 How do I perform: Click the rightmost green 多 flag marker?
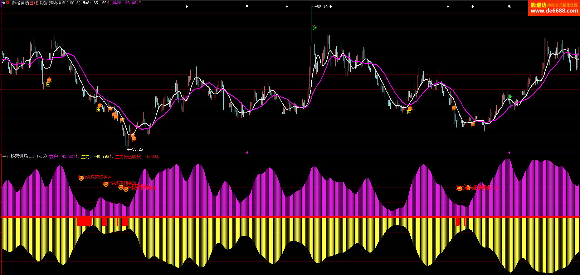pyautogui.click(x=510, y=96)
